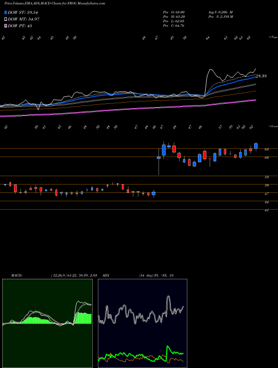278x368 pixels.
Task: Click the 53 price level label
Action: [x=266, y=177]
